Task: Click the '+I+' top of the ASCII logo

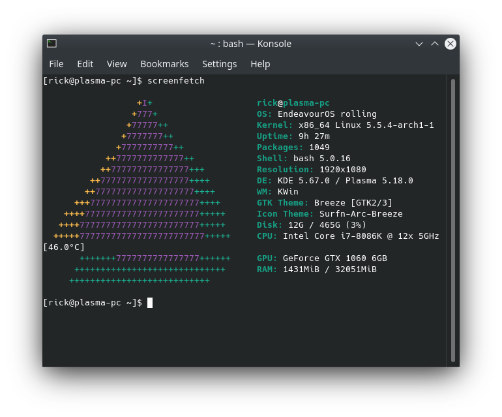Action: point(145,103)
